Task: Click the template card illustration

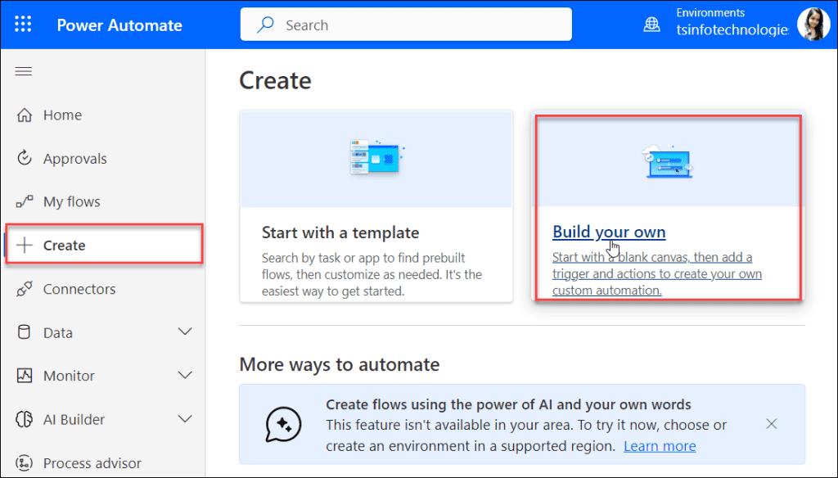Action: pyautogui.click(x=376, y=157)
